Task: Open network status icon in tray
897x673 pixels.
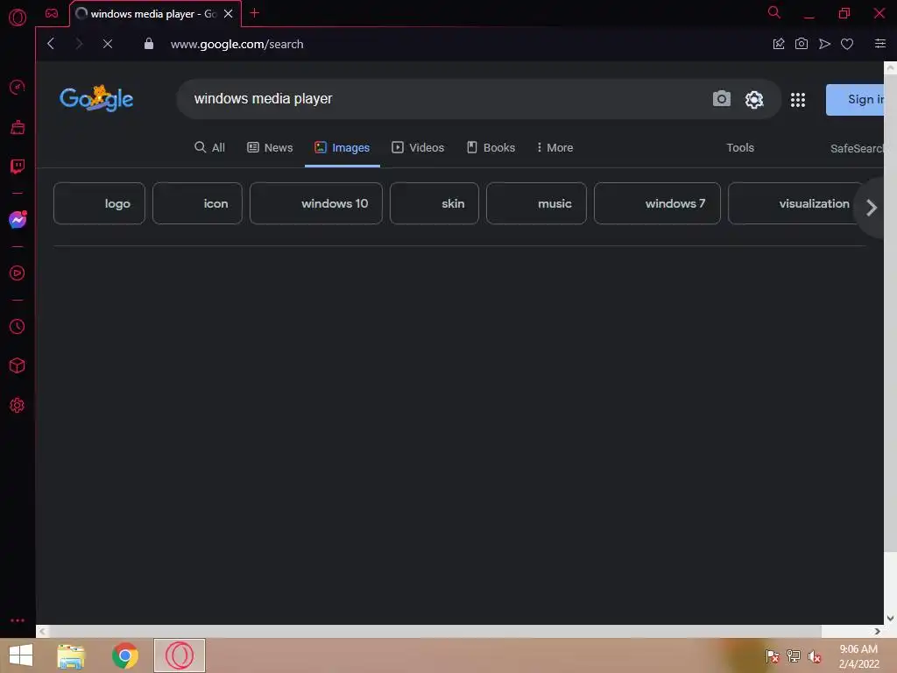Action: tap(794, 655)
